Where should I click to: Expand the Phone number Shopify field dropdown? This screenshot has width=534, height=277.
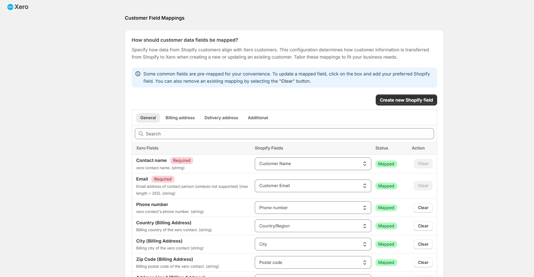pyautogui.click(x=313, y=208)
